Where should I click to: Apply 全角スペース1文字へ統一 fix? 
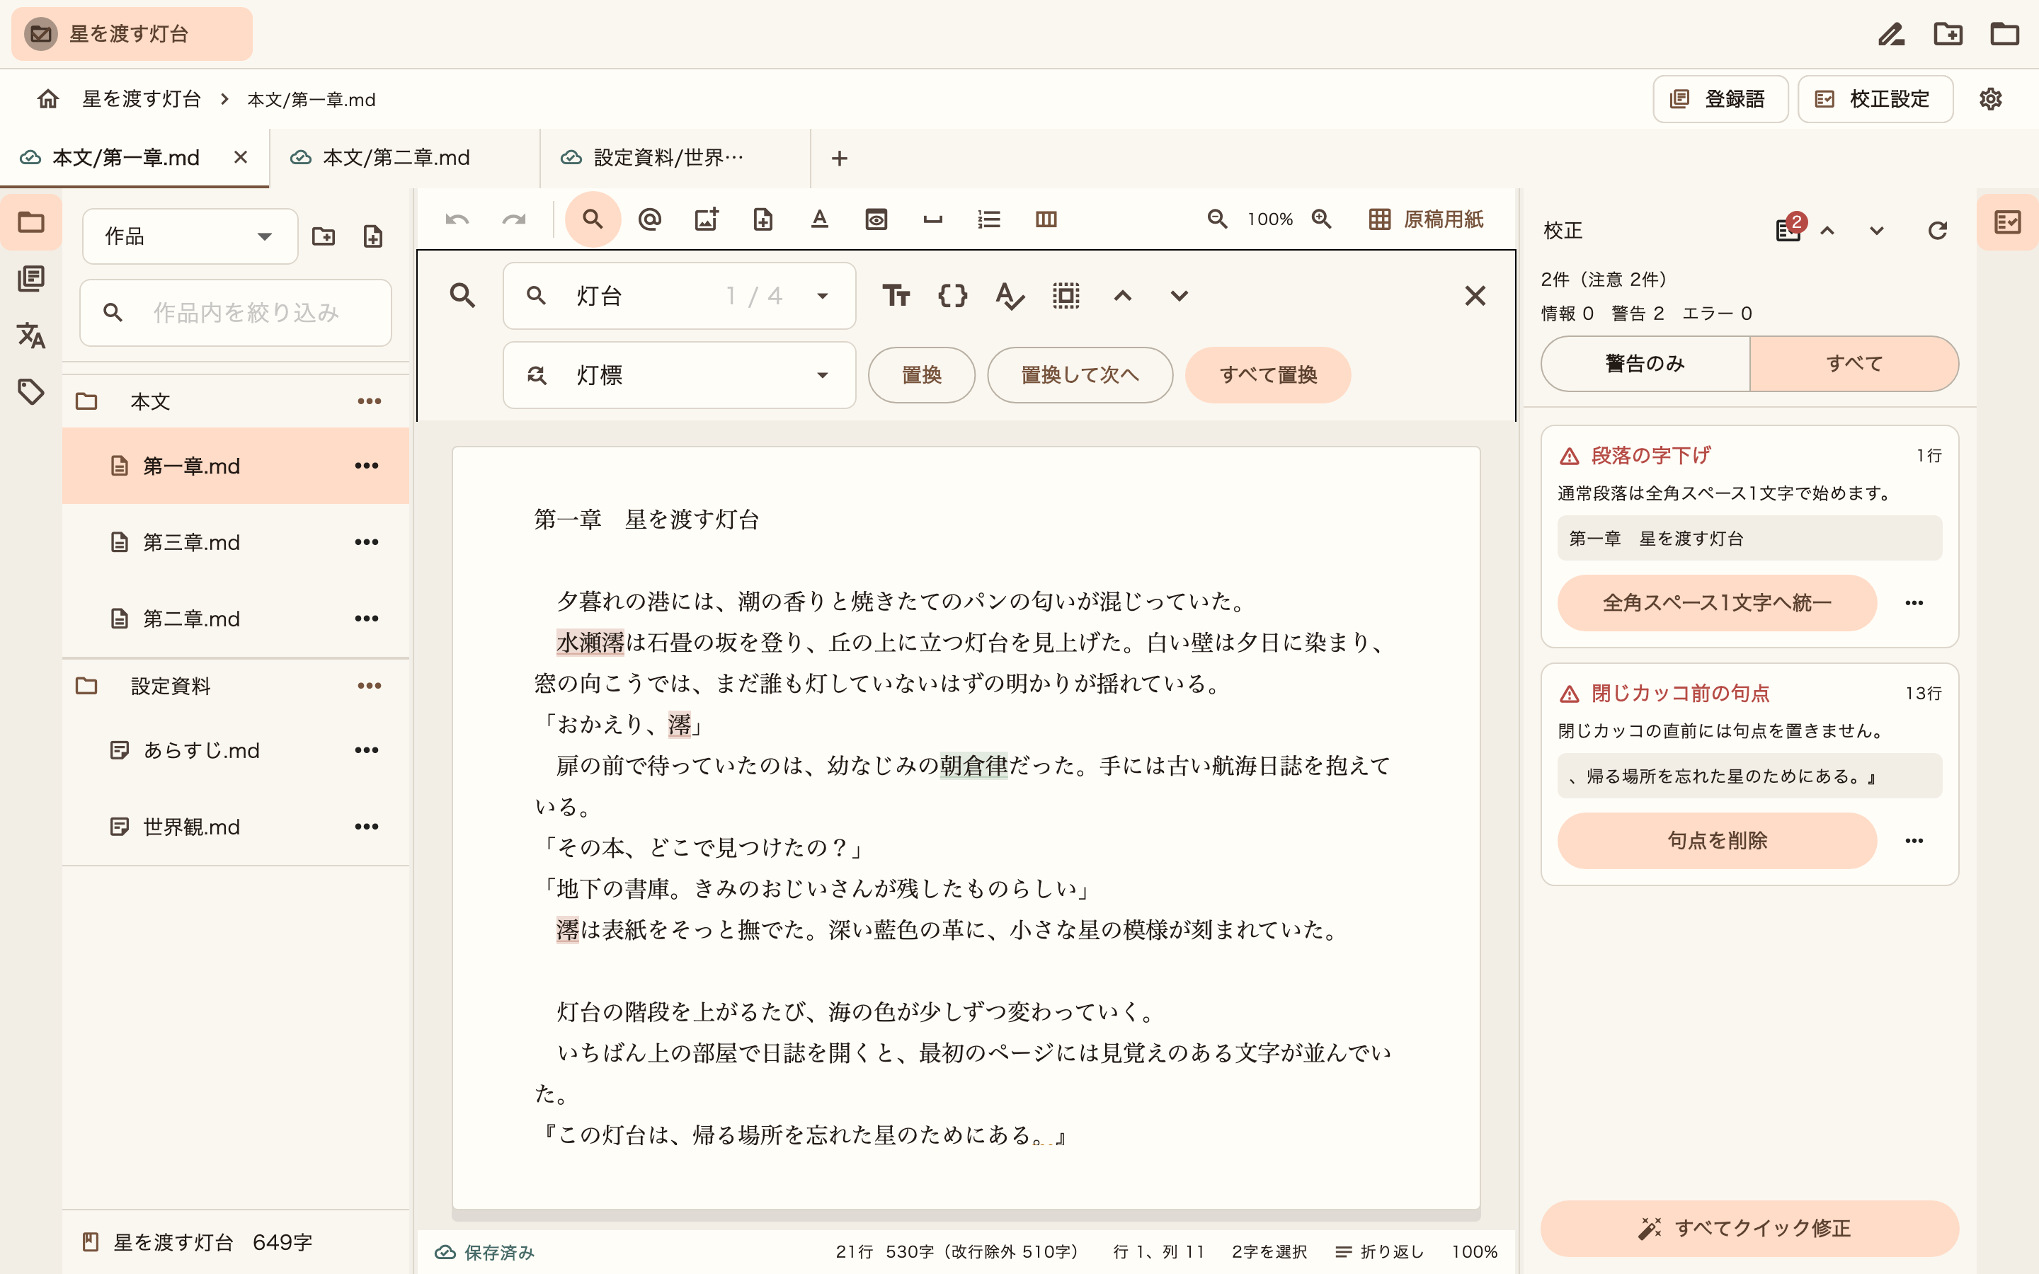click(x=1716, y=602)
